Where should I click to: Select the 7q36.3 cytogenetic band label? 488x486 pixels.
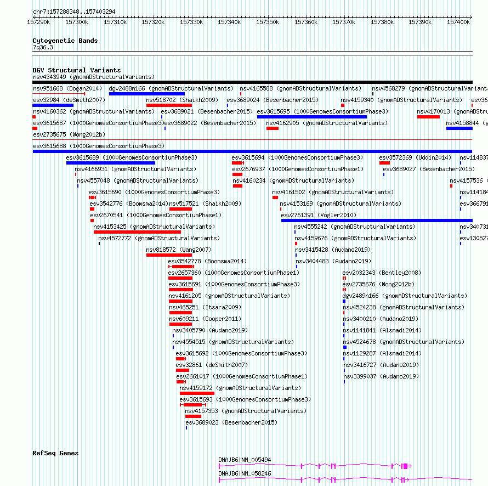tap(43, 47)
